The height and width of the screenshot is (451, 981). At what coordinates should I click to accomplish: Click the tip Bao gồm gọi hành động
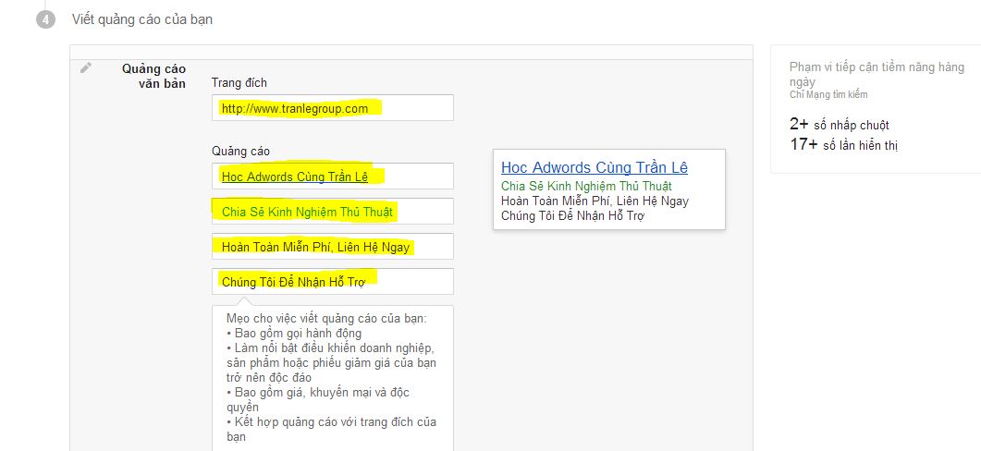(294, 334)
